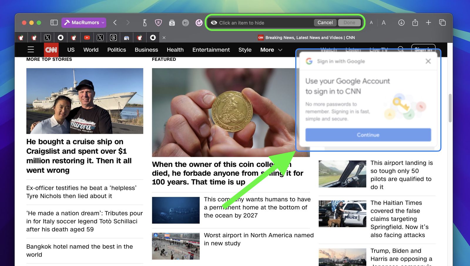Open the worst airport in North America story
470x266 pixels.
(259, 239)
